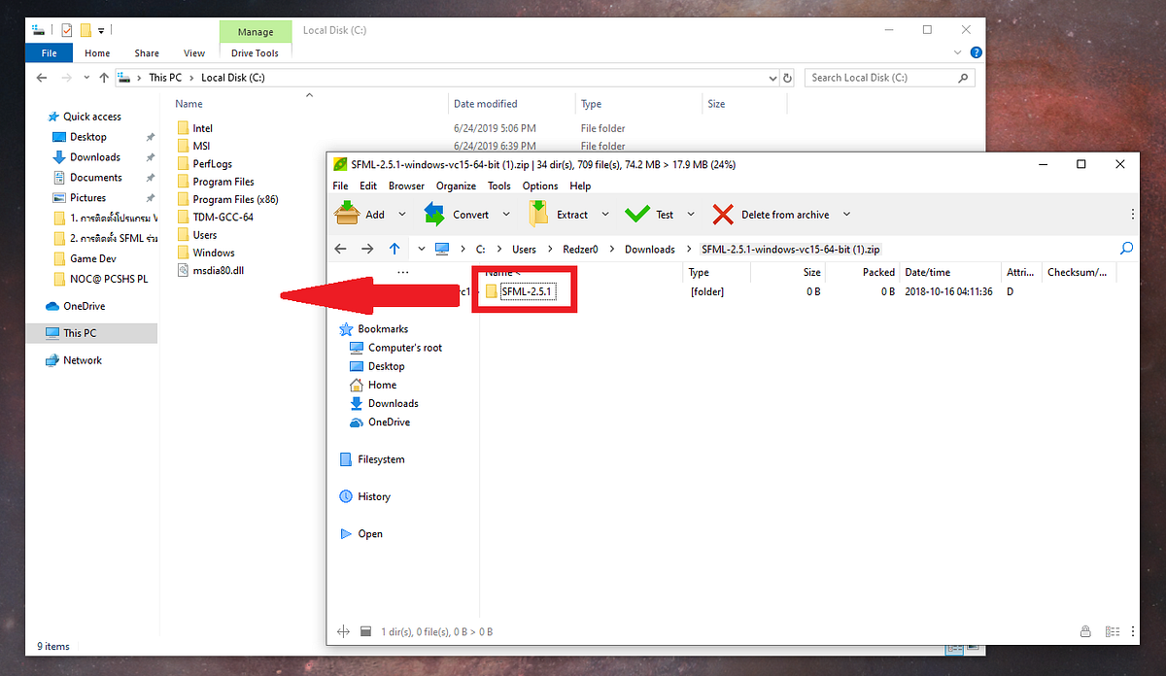1166x676 pixels.
Task: Switch to Explorer's Share ribbon tab
Action: point(147,53)
